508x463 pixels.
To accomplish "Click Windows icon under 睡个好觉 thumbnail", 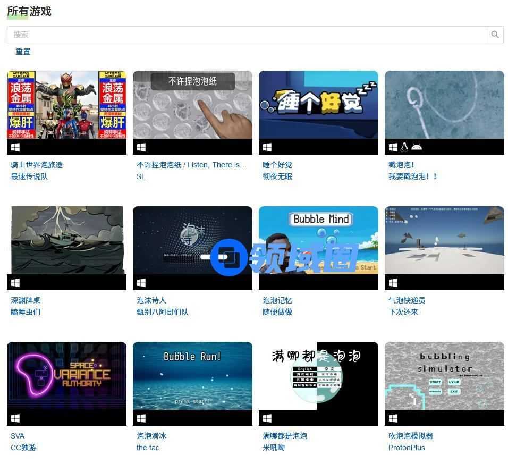I will (267, 147).
